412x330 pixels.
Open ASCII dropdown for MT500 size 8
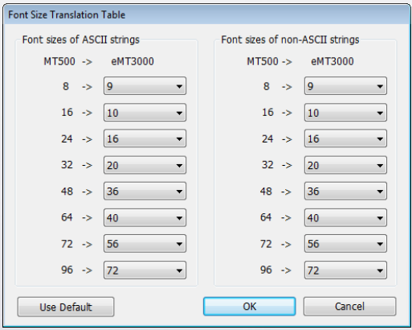pos(145,86)
